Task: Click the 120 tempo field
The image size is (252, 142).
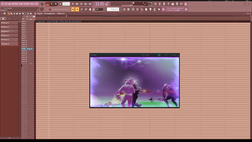Action: [x=66, y=4]
